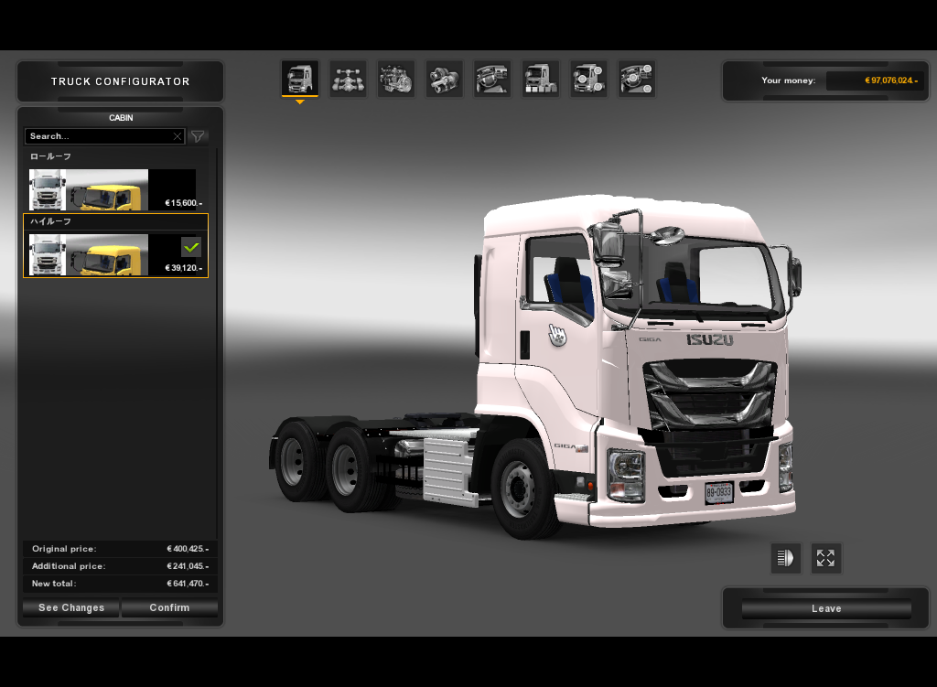Select the Paint Jobs configurator icon
Image resolution: width=937 pixels, height=687 pixels.
coord(540,79)
